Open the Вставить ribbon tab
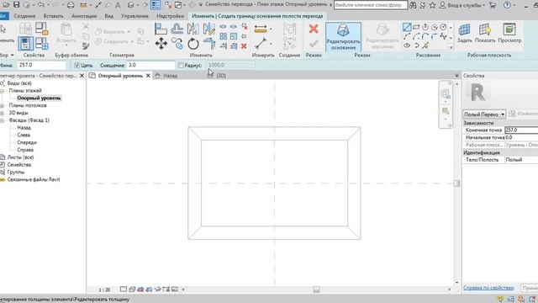Image resolution: width=538 pixels, height=303 pixels. 53,16
